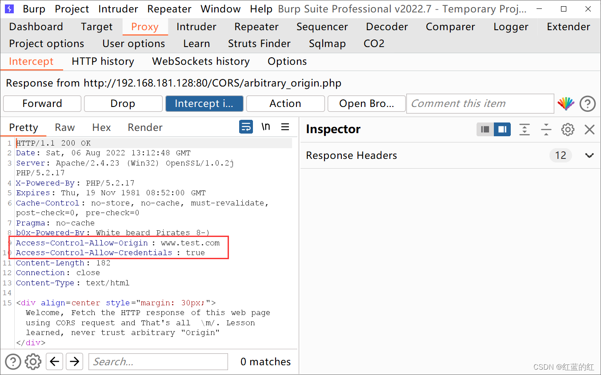Viewport: 601px width, 375px height.
Task: Click the HTTP/1.1 200 OK status line
Action: click(x=53, y=143)
